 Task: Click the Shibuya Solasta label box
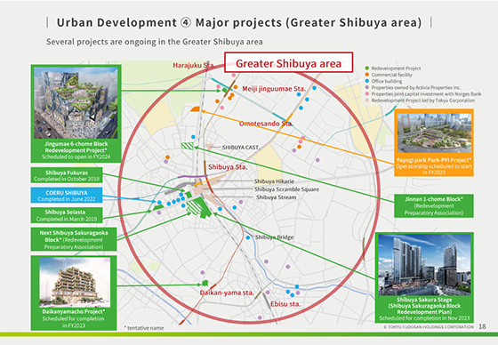point(67,215)
